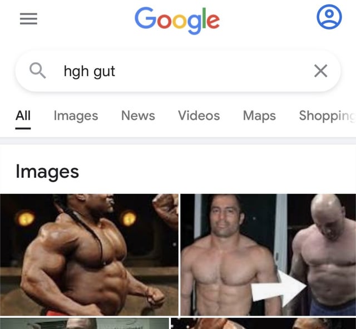Open the Images section heading
The height and width of the screenshot is (329, 356).
(47, 172)
